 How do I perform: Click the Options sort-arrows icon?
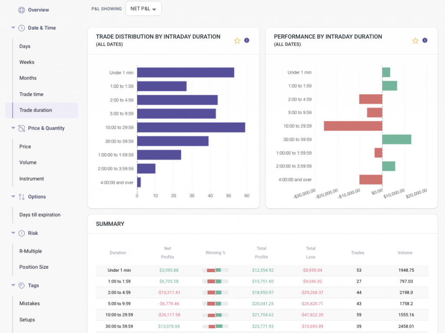click(x=23, y=196)
